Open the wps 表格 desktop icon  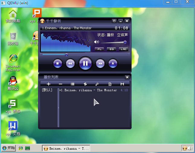pos(13,106)
